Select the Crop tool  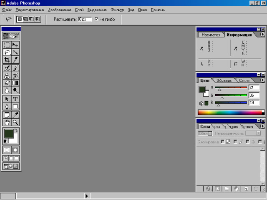[7, 60]
